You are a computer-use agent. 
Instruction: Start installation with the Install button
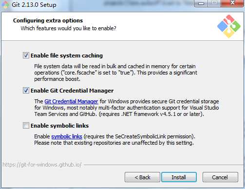coord(179,177)
